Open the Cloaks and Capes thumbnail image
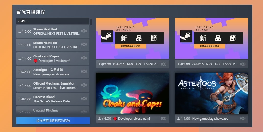The height and width of the screenshot is (132, 263). (x=132, y=93)
